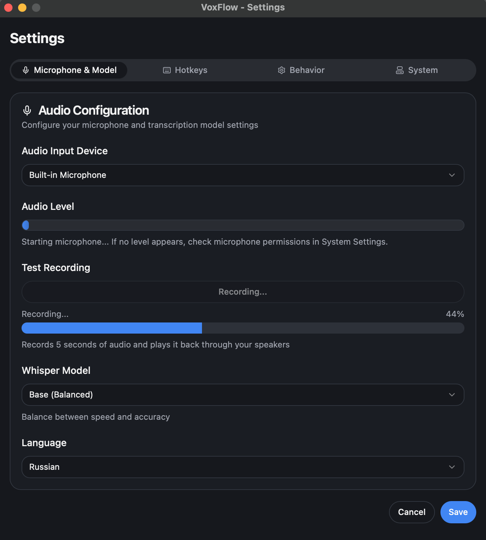The image size is (486, 540).
Task: Open the Audio Input Device chevron
Action: pos(452,175)
